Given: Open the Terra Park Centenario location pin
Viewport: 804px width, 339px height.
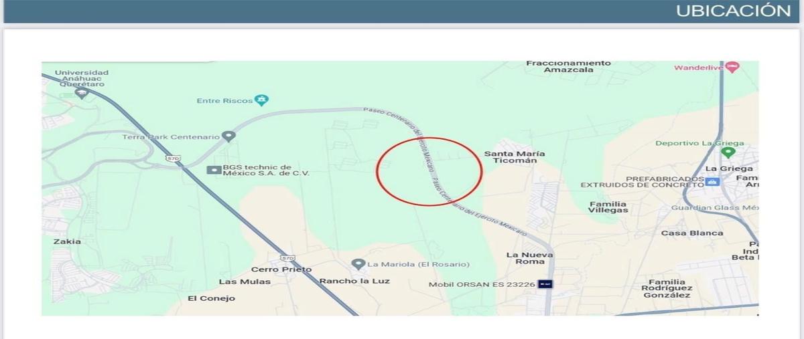Looking at the screenshot, I should tap(229, 136).
